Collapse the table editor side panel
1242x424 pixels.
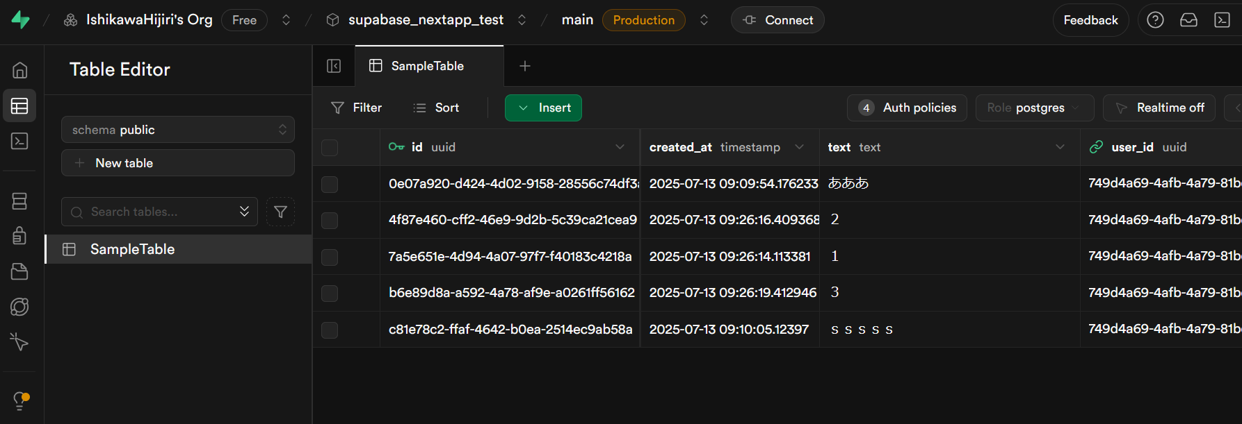[334, 66]
